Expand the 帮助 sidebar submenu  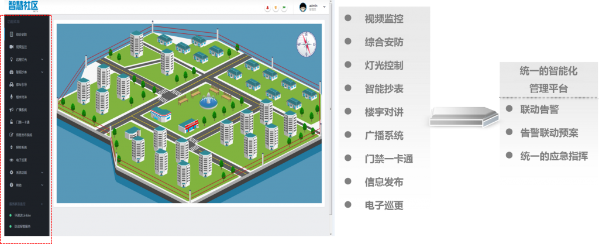coord(43,185)
